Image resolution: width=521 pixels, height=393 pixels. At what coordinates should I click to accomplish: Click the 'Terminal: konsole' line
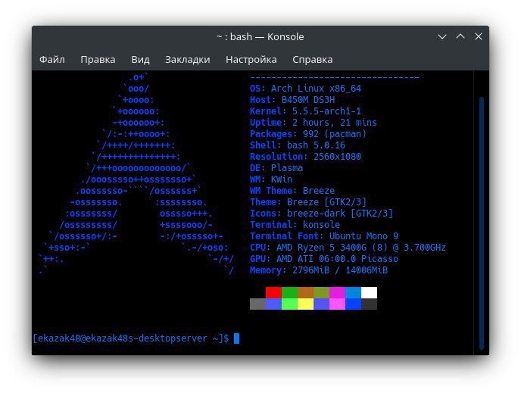pos(295,225)
